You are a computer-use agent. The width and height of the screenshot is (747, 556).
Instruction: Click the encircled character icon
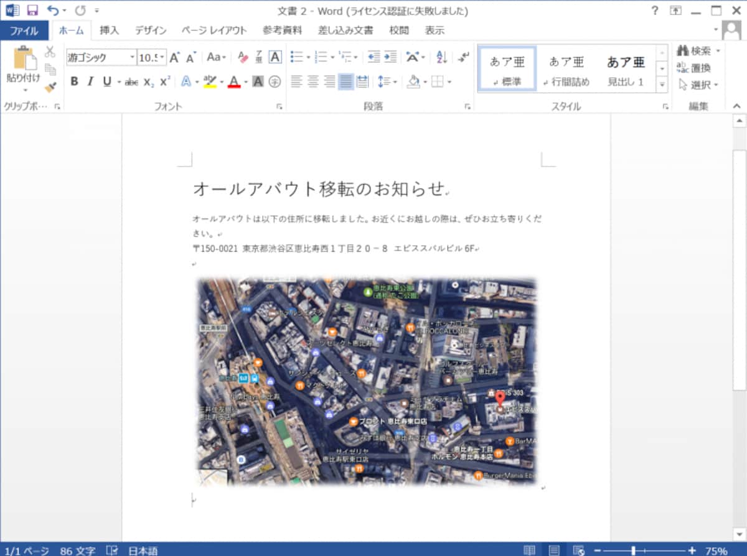(275, 81)
